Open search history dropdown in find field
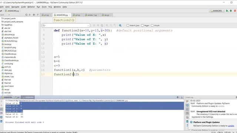The width and height of the screenshot is (237, 133). [x=44, y=25]
